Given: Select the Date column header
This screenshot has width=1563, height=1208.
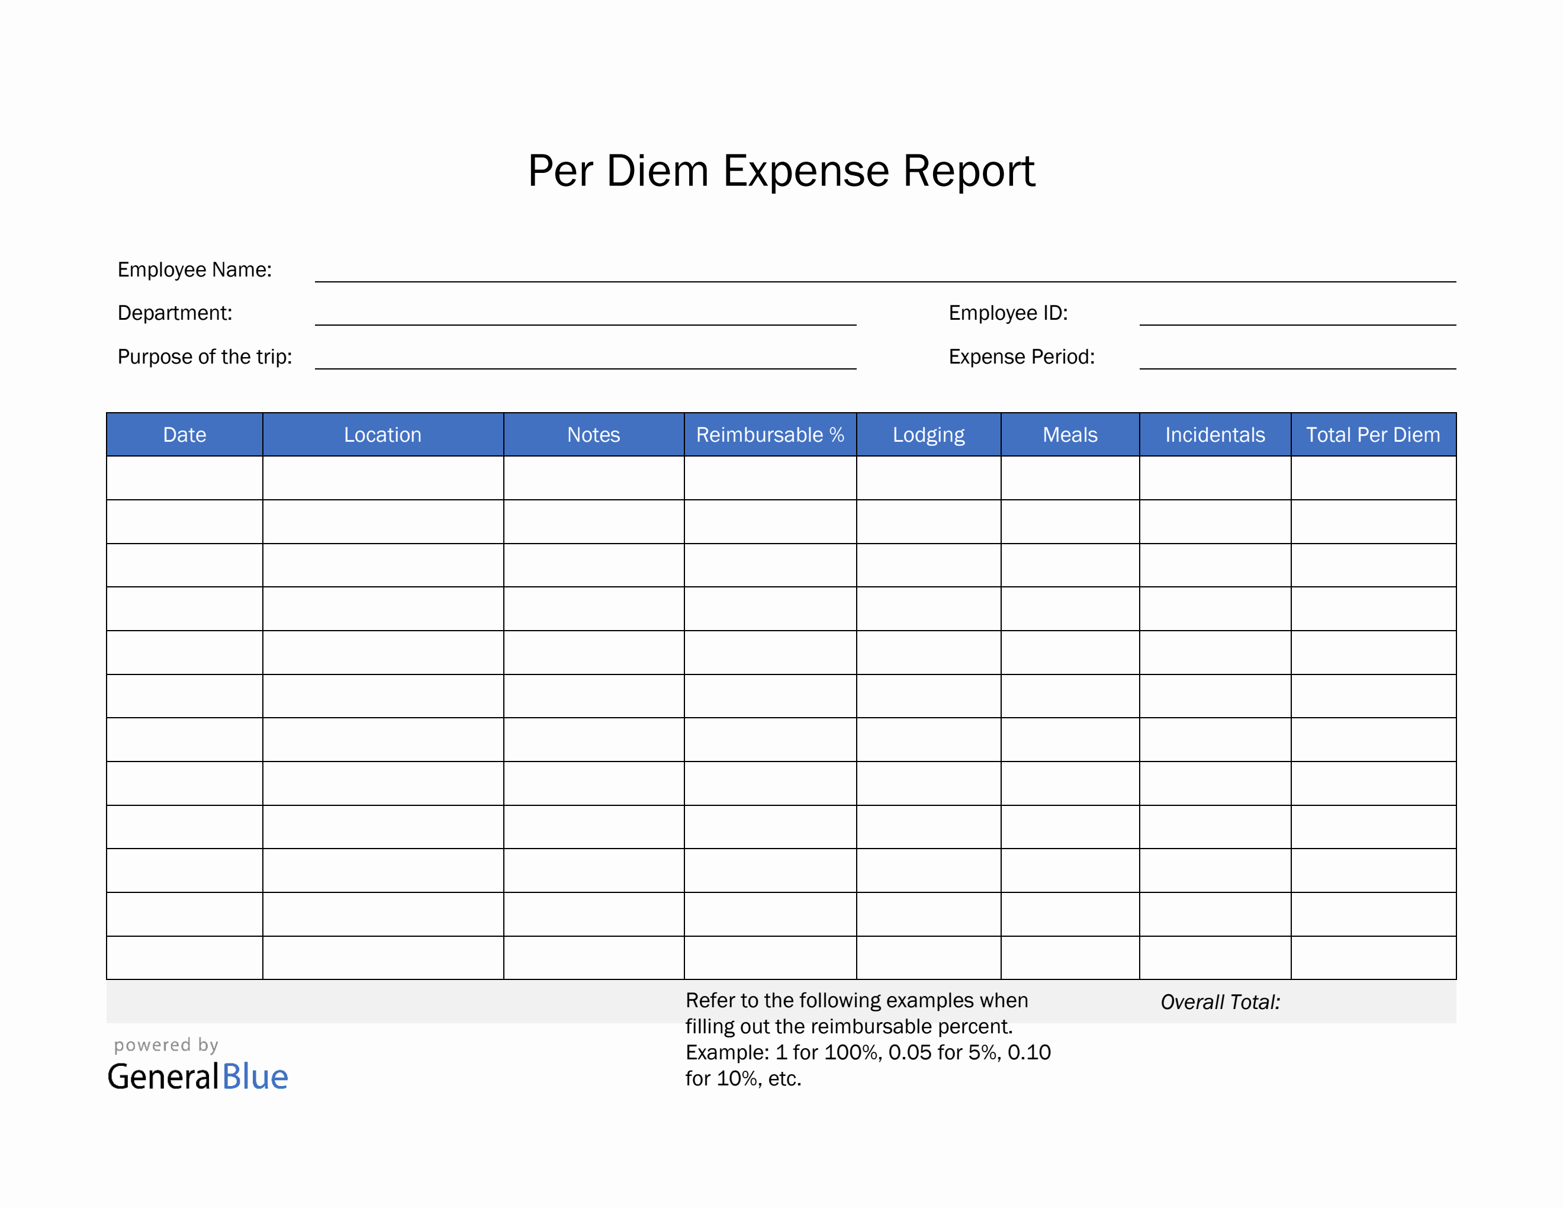Looking at the screenshot, I should coord(184,435).
